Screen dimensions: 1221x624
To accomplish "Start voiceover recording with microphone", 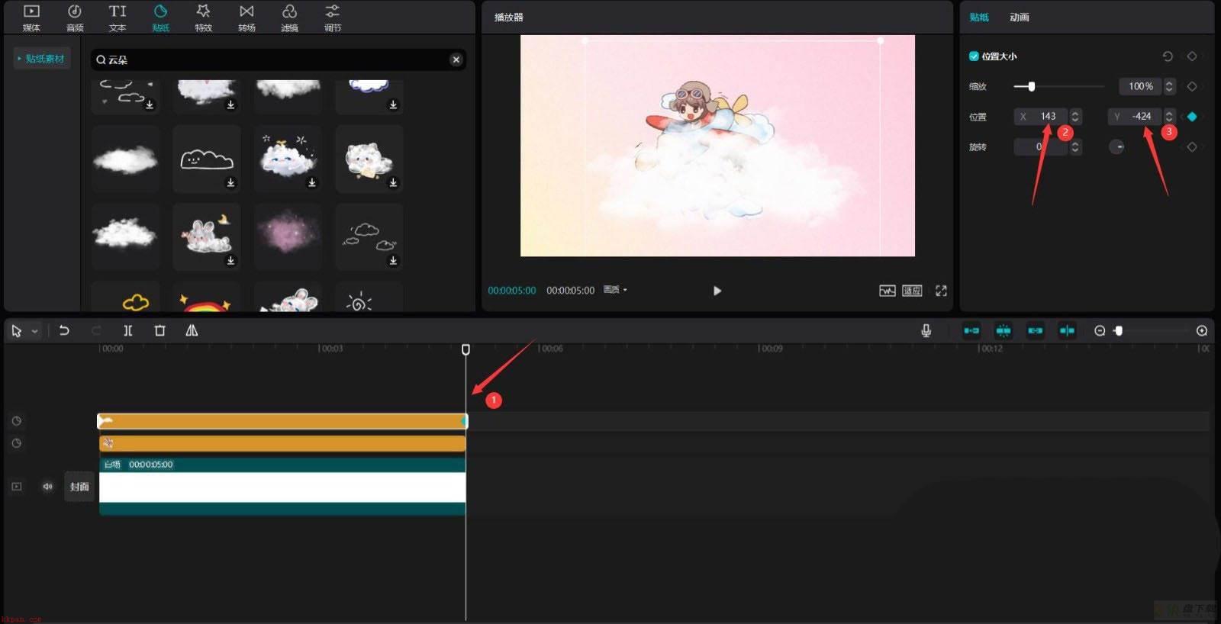I will tap(926, 330).
